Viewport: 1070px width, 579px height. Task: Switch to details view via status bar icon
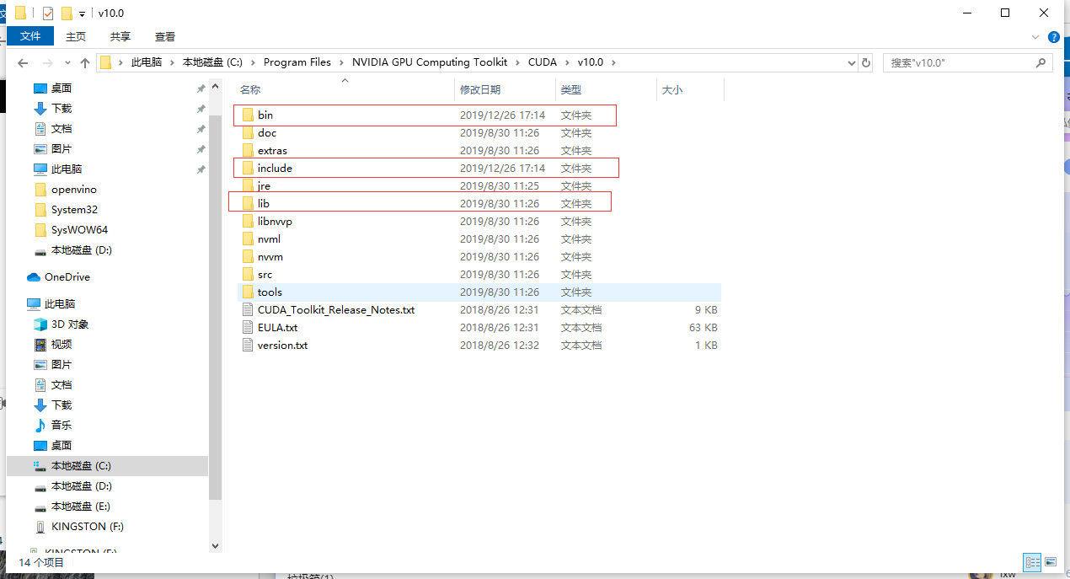pyautogui.click(x=1032, y=562)
